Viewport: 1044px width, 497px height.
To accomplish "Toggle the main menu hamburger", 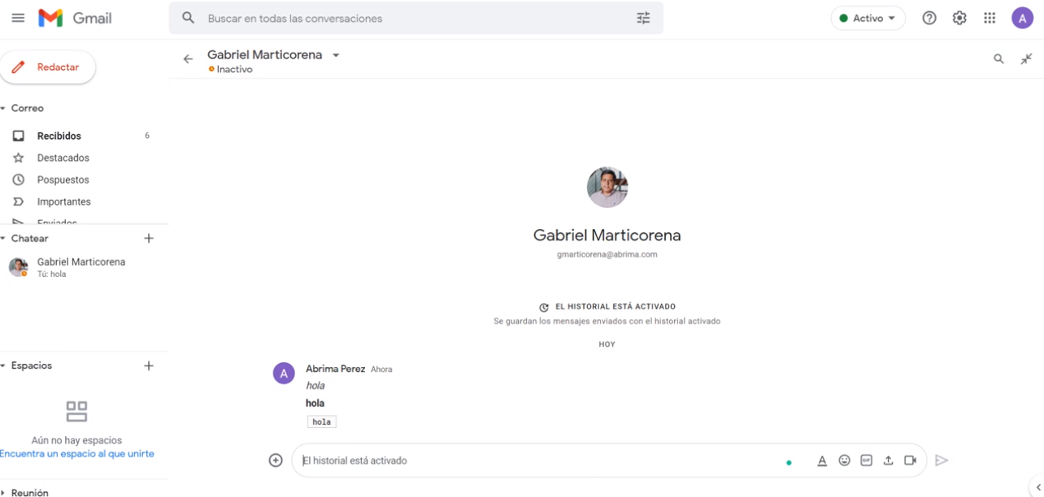I will [x=18, y=18].
